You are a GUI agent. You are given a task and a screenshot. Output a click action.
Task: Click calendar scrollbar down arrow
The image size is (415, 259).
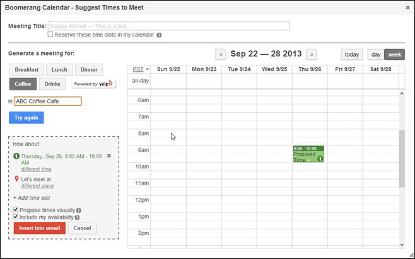point(402,245)
